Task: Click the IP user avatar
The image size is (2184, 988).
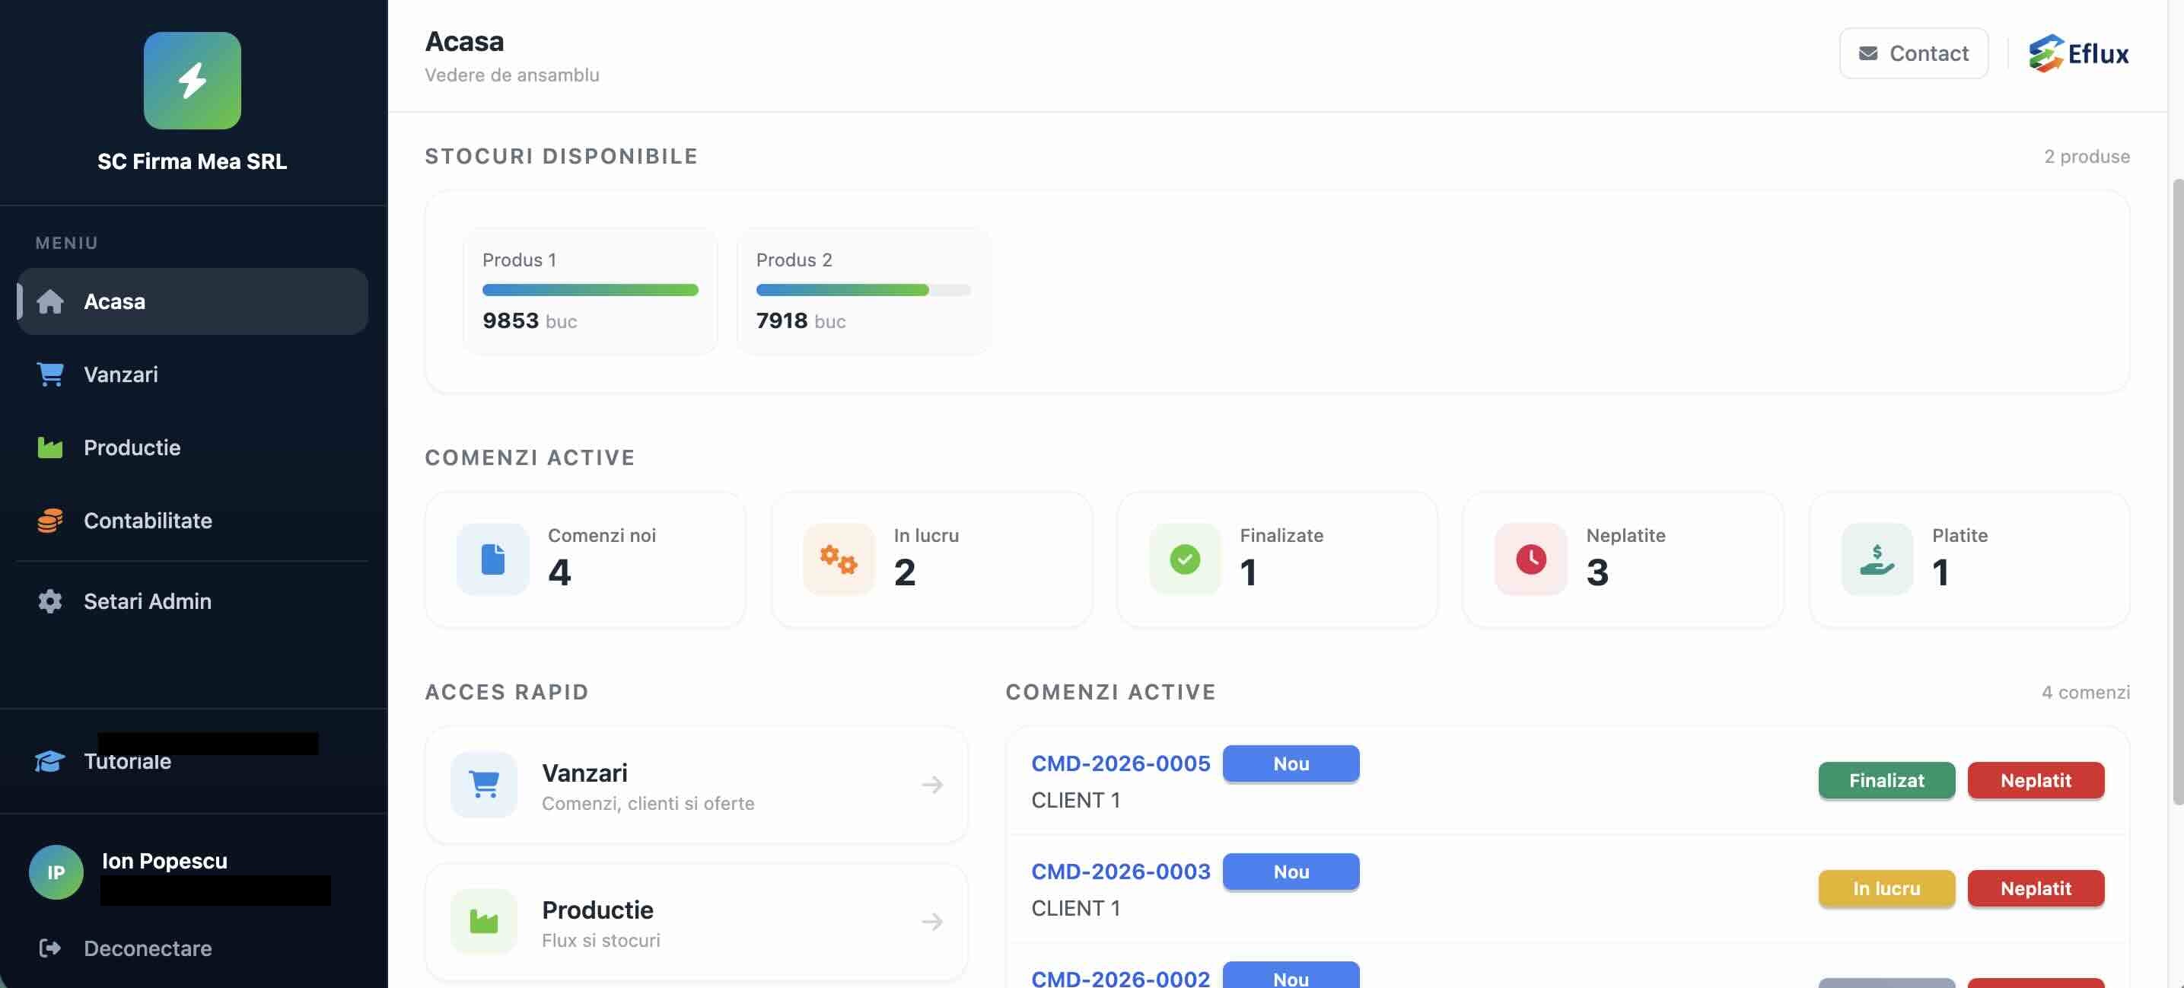Action: click(56, 872)
